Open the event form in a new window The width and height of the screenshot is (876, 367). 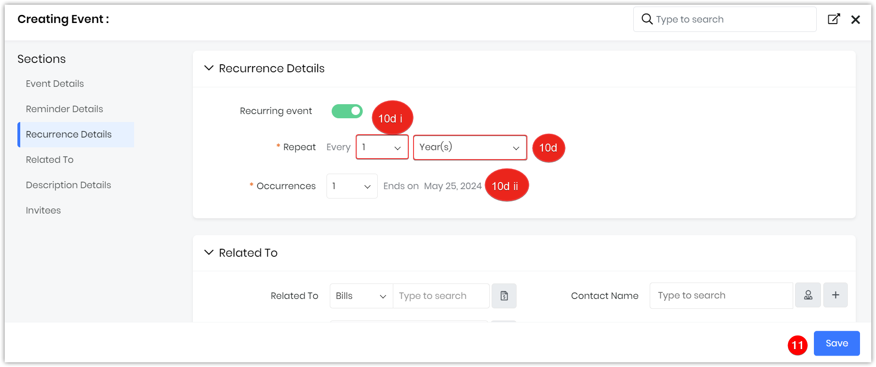coord(834,19)
